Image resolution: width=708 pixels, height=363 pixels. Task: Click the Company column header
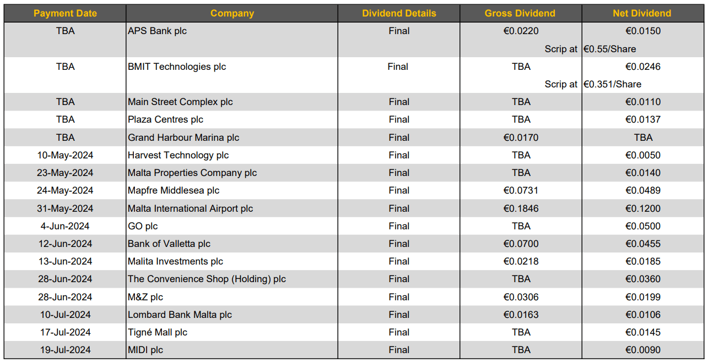[x=232, y=13]
